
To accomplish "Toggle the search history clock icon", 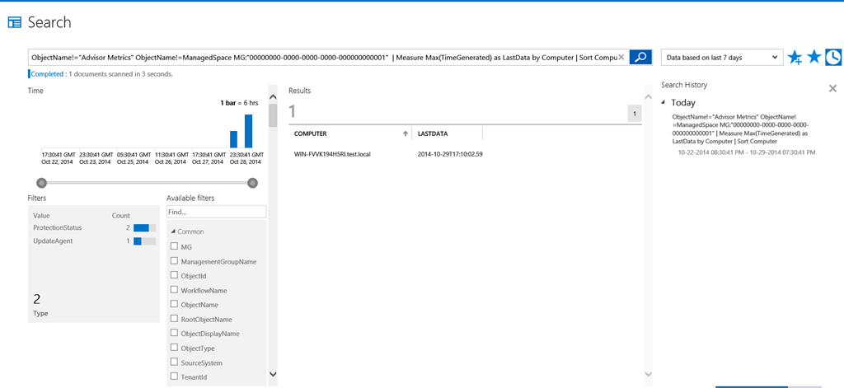I will click(833, 57).
